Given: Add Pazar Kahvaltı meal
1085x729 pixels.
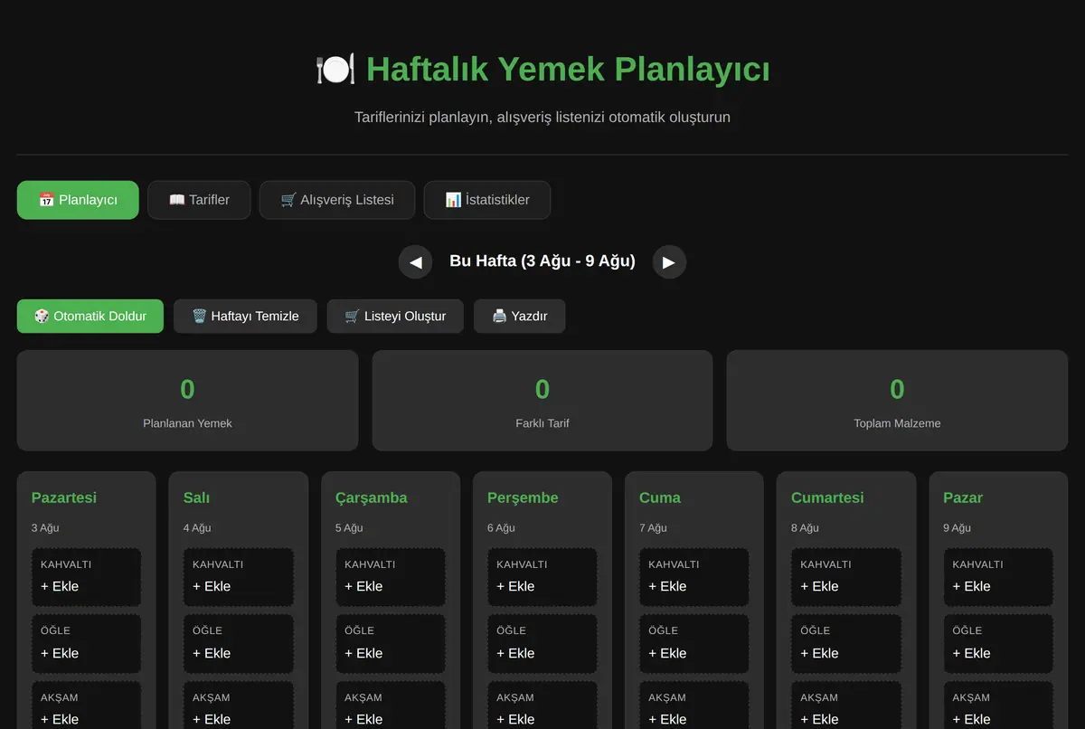Looking at the screenshot, I should (x=998, y=577).
